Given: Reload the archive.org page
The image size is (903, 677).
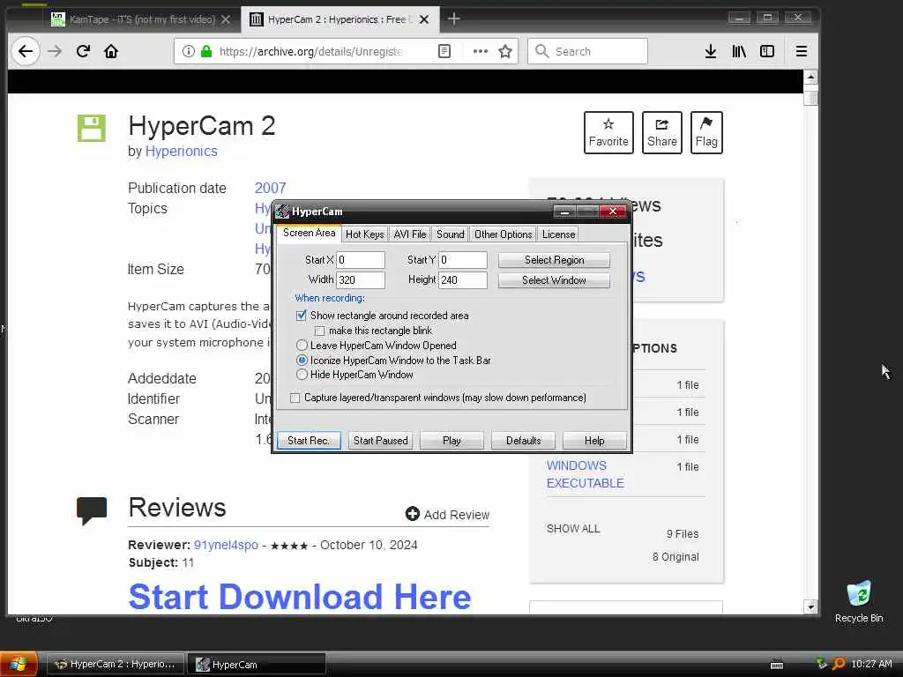Looking at the screenshot, I should [x=83, y=51].
